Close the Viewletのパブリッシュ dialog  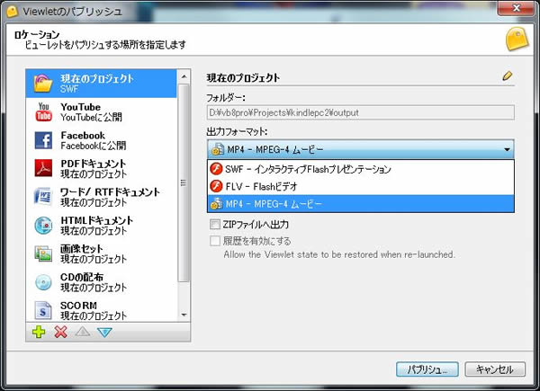click(x=516, y=7)
